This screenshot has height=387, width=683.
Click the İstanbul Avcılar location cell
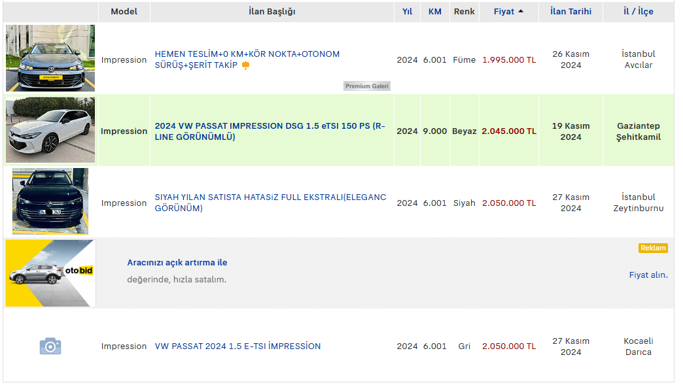tap(638, 59)
